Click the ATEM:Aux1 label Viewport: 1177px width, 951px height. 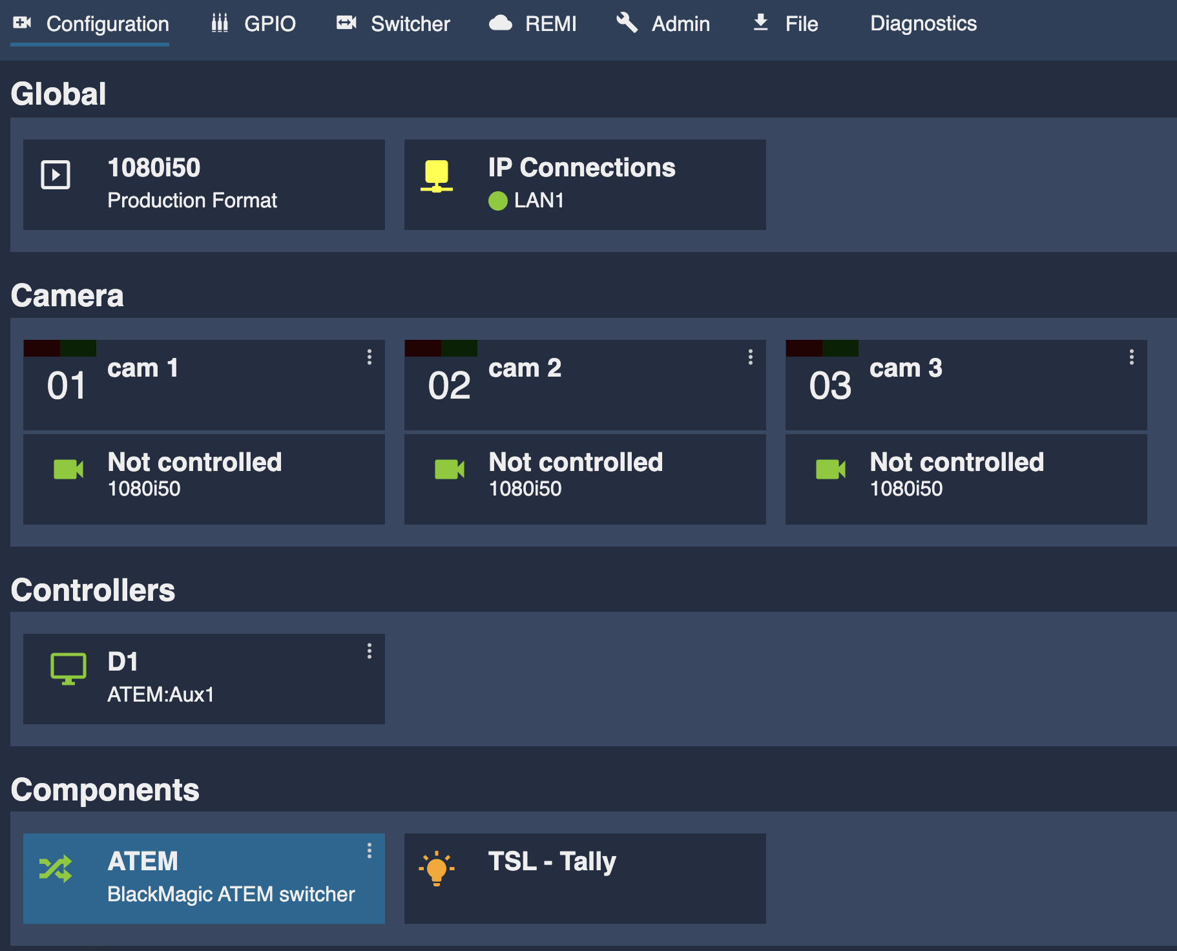pos(161,695)
